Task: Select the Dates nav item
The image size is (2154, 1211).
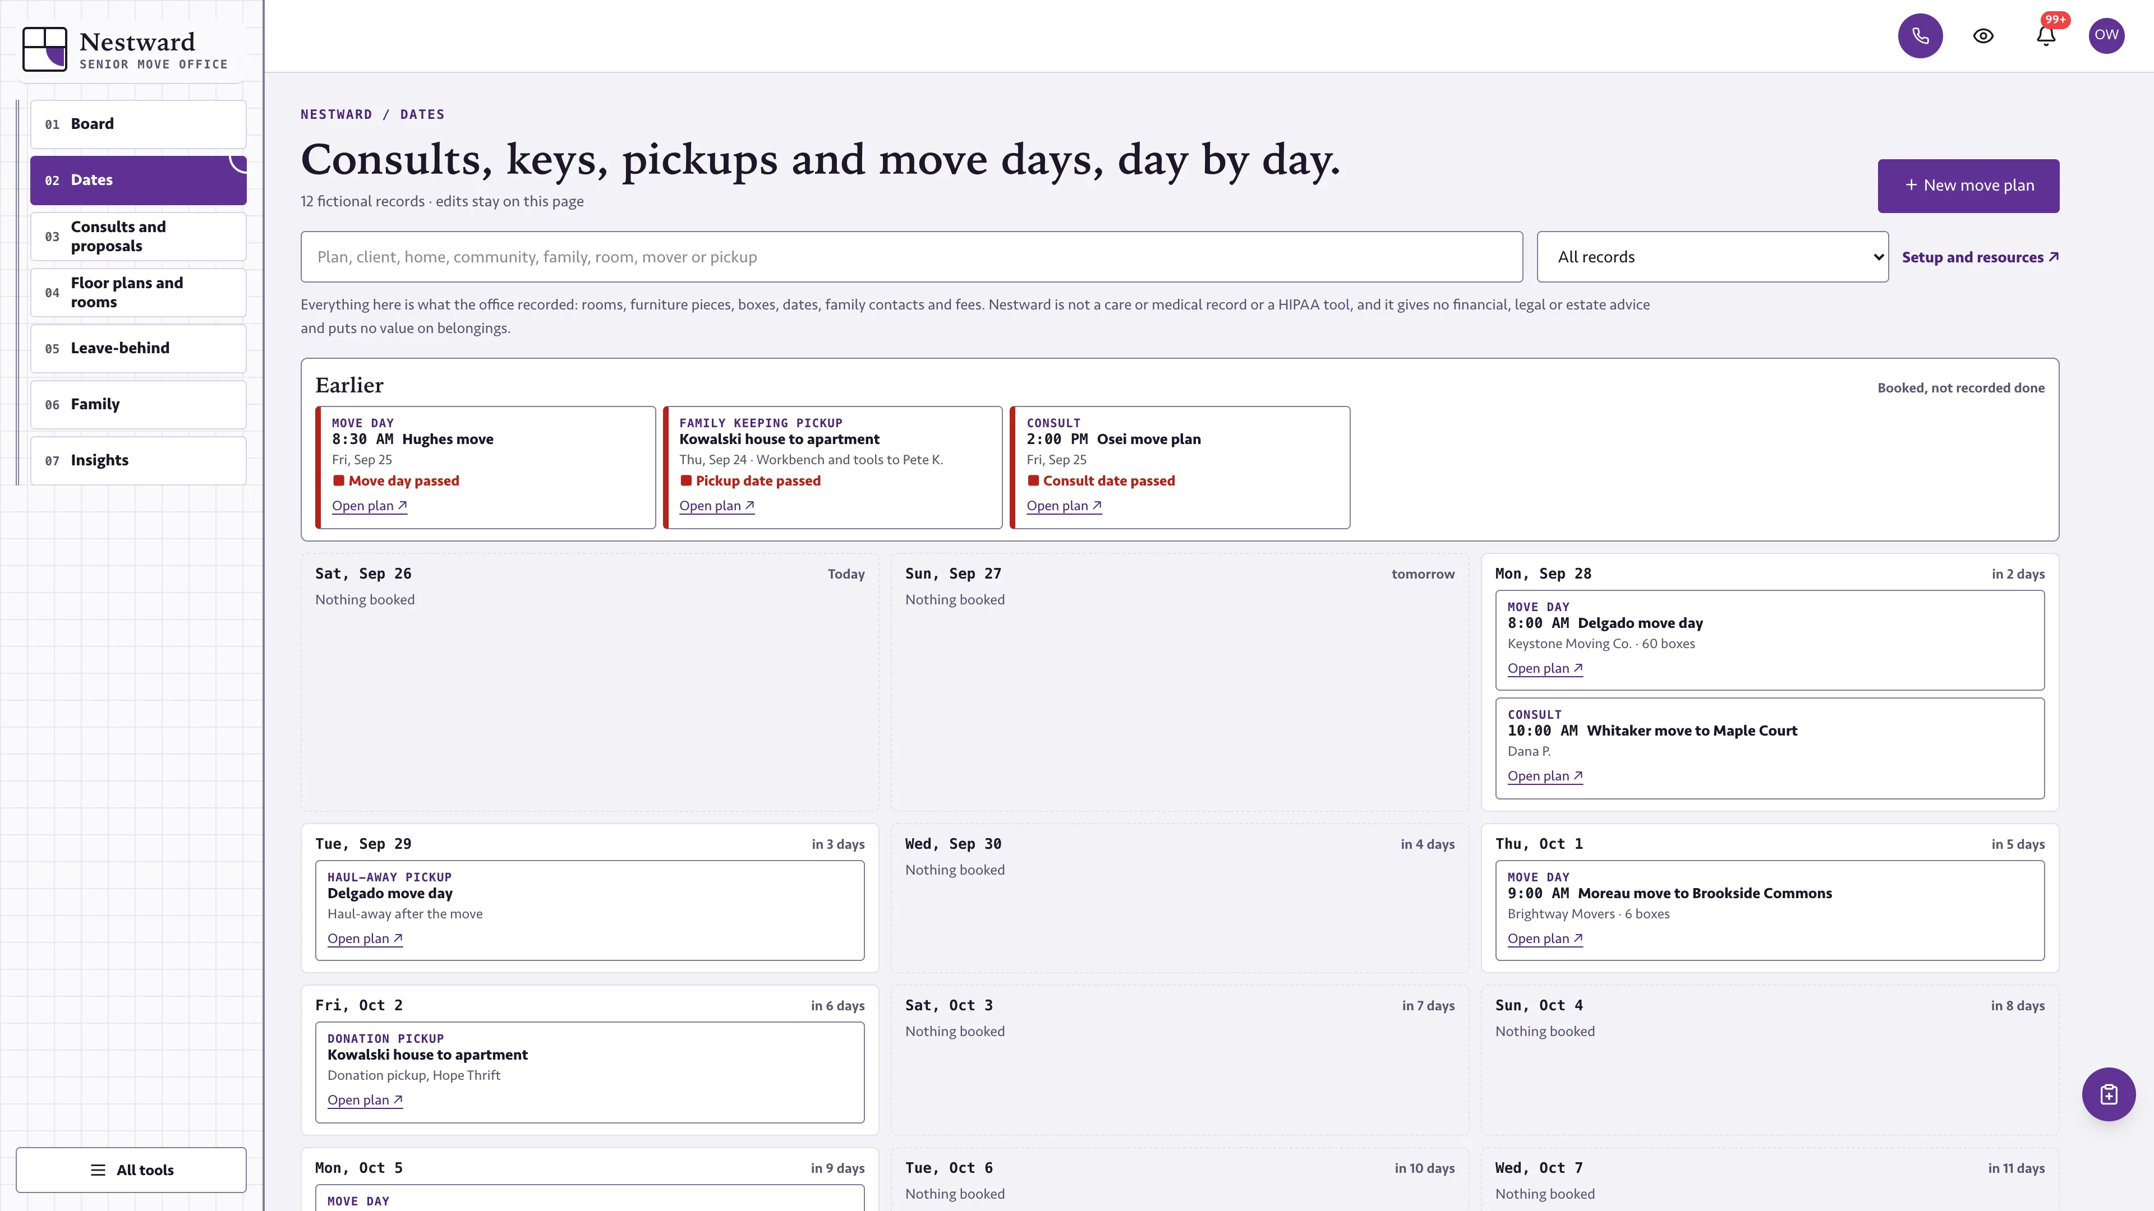Action: point(138,179)
